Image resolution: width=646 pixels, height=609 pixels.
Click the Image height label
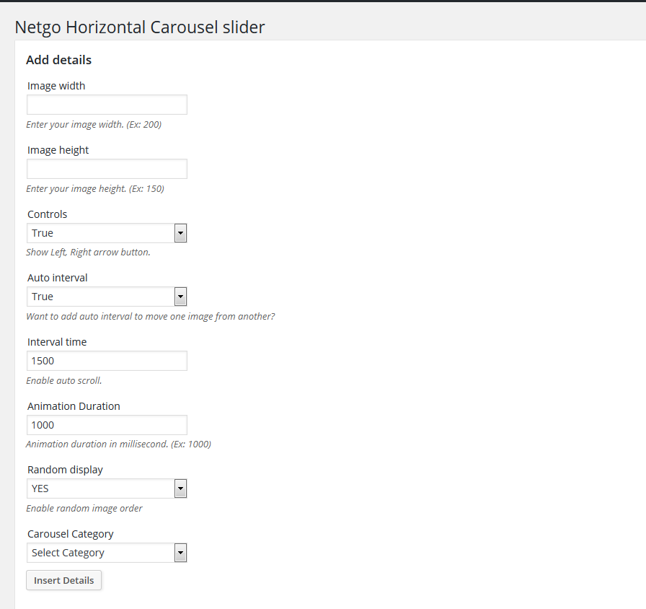(58, 150)
